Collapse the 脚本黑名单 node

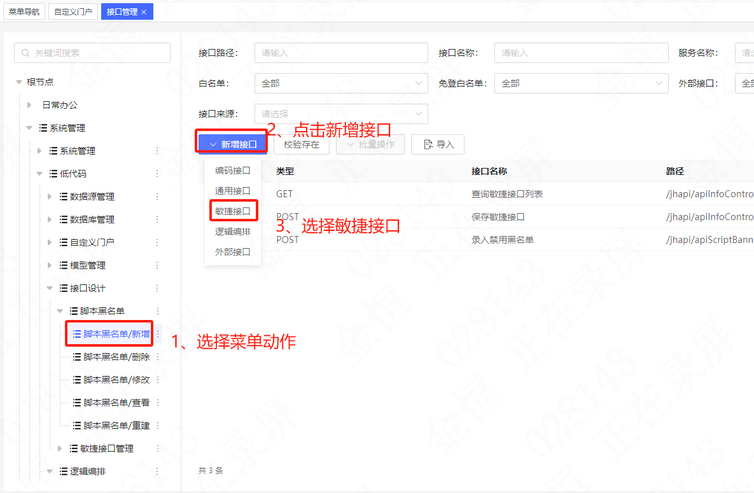tap(60, 311)
